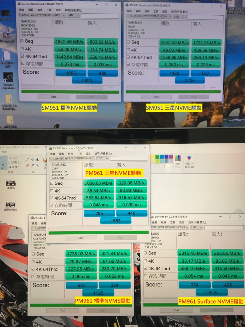Pick the green color swatch in Paint palette
The height and width of the screenshot is (327, 245).
coord(157,157)
